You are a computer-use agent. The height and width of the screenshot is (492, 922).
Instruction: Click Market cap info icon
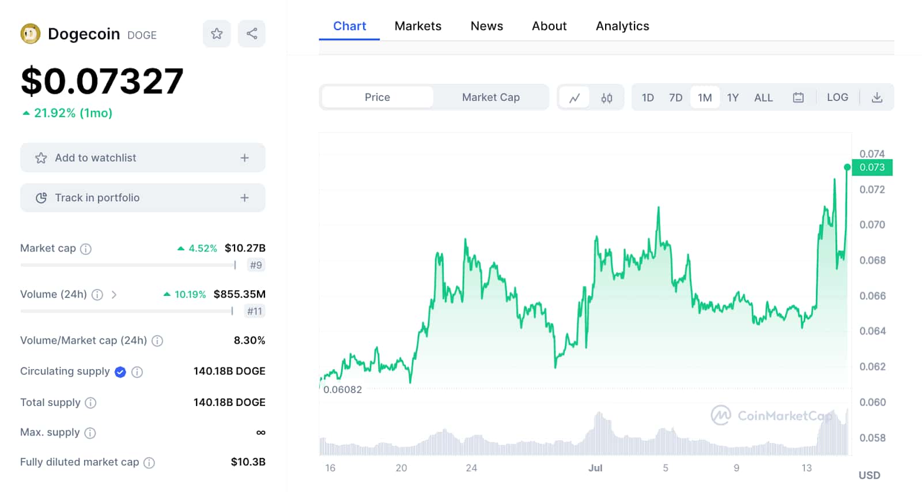[x=86, y=249]
